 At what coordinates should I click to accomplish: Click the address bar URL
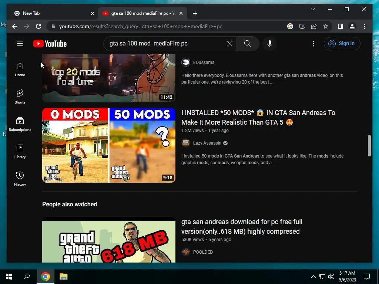point(140,26)
